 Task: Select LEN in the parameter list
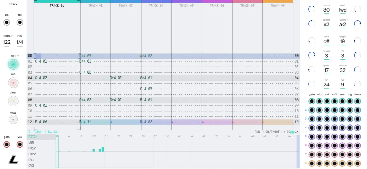[x=41, y=143]
